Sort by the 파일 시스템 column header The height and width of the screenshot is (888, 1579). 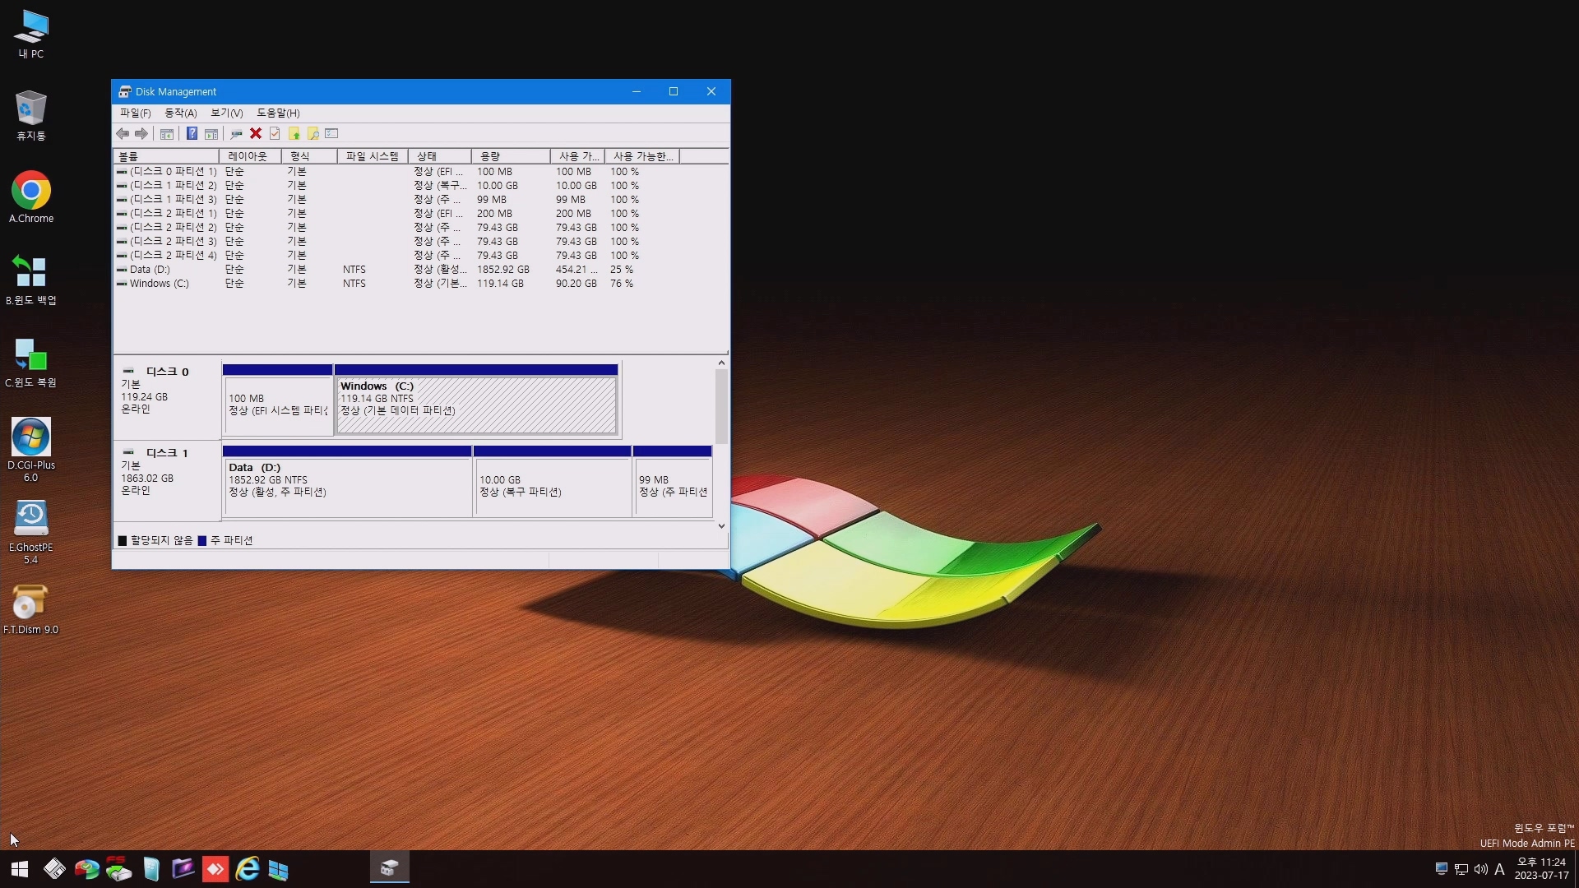[x=373, y=156]
